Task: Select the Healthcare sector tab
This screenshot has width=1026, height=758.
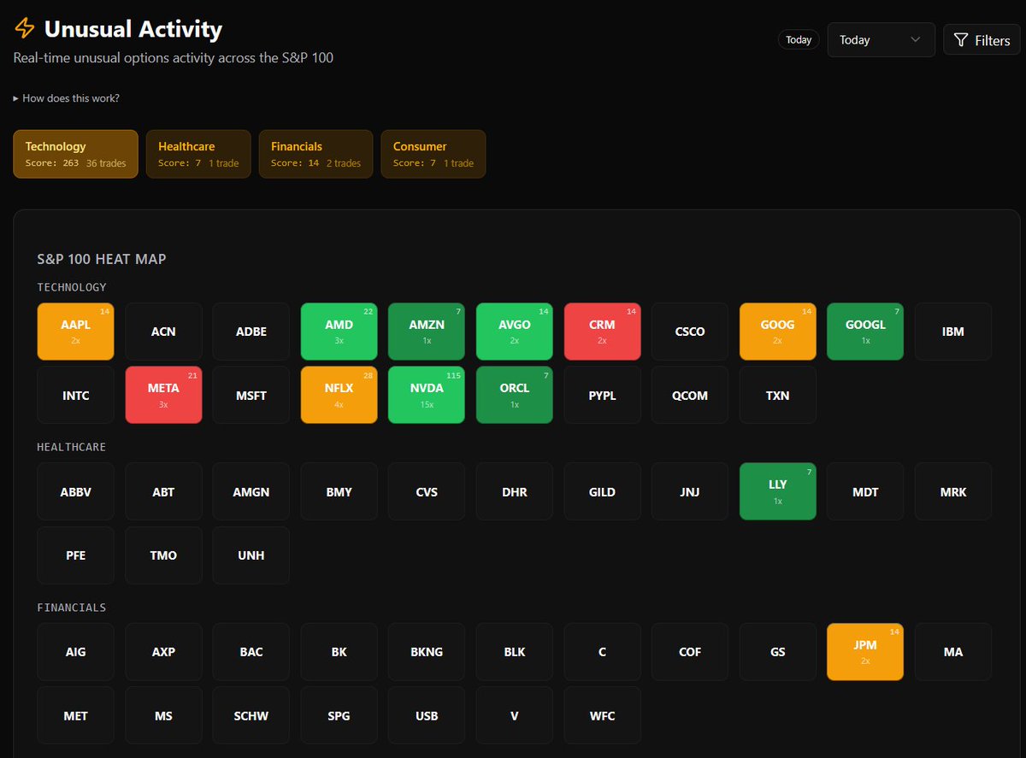Action: pos(198,154)
